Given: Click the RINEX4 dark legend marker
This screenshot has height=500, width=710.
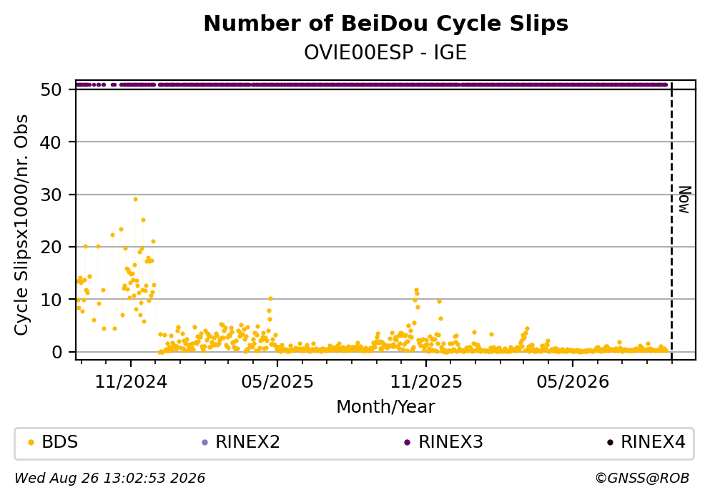Looking at the screenshot, I should coord(610,443).
